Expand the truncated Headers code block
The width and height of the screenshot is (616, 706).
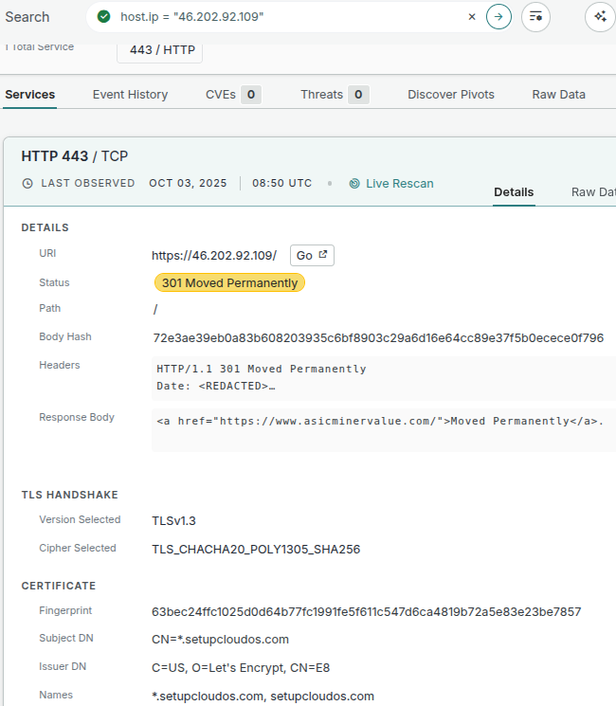379,377
